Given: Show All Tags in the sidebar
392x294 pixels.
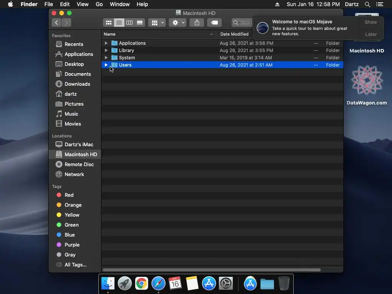Looking at the screenshot, I should (75, 265).
